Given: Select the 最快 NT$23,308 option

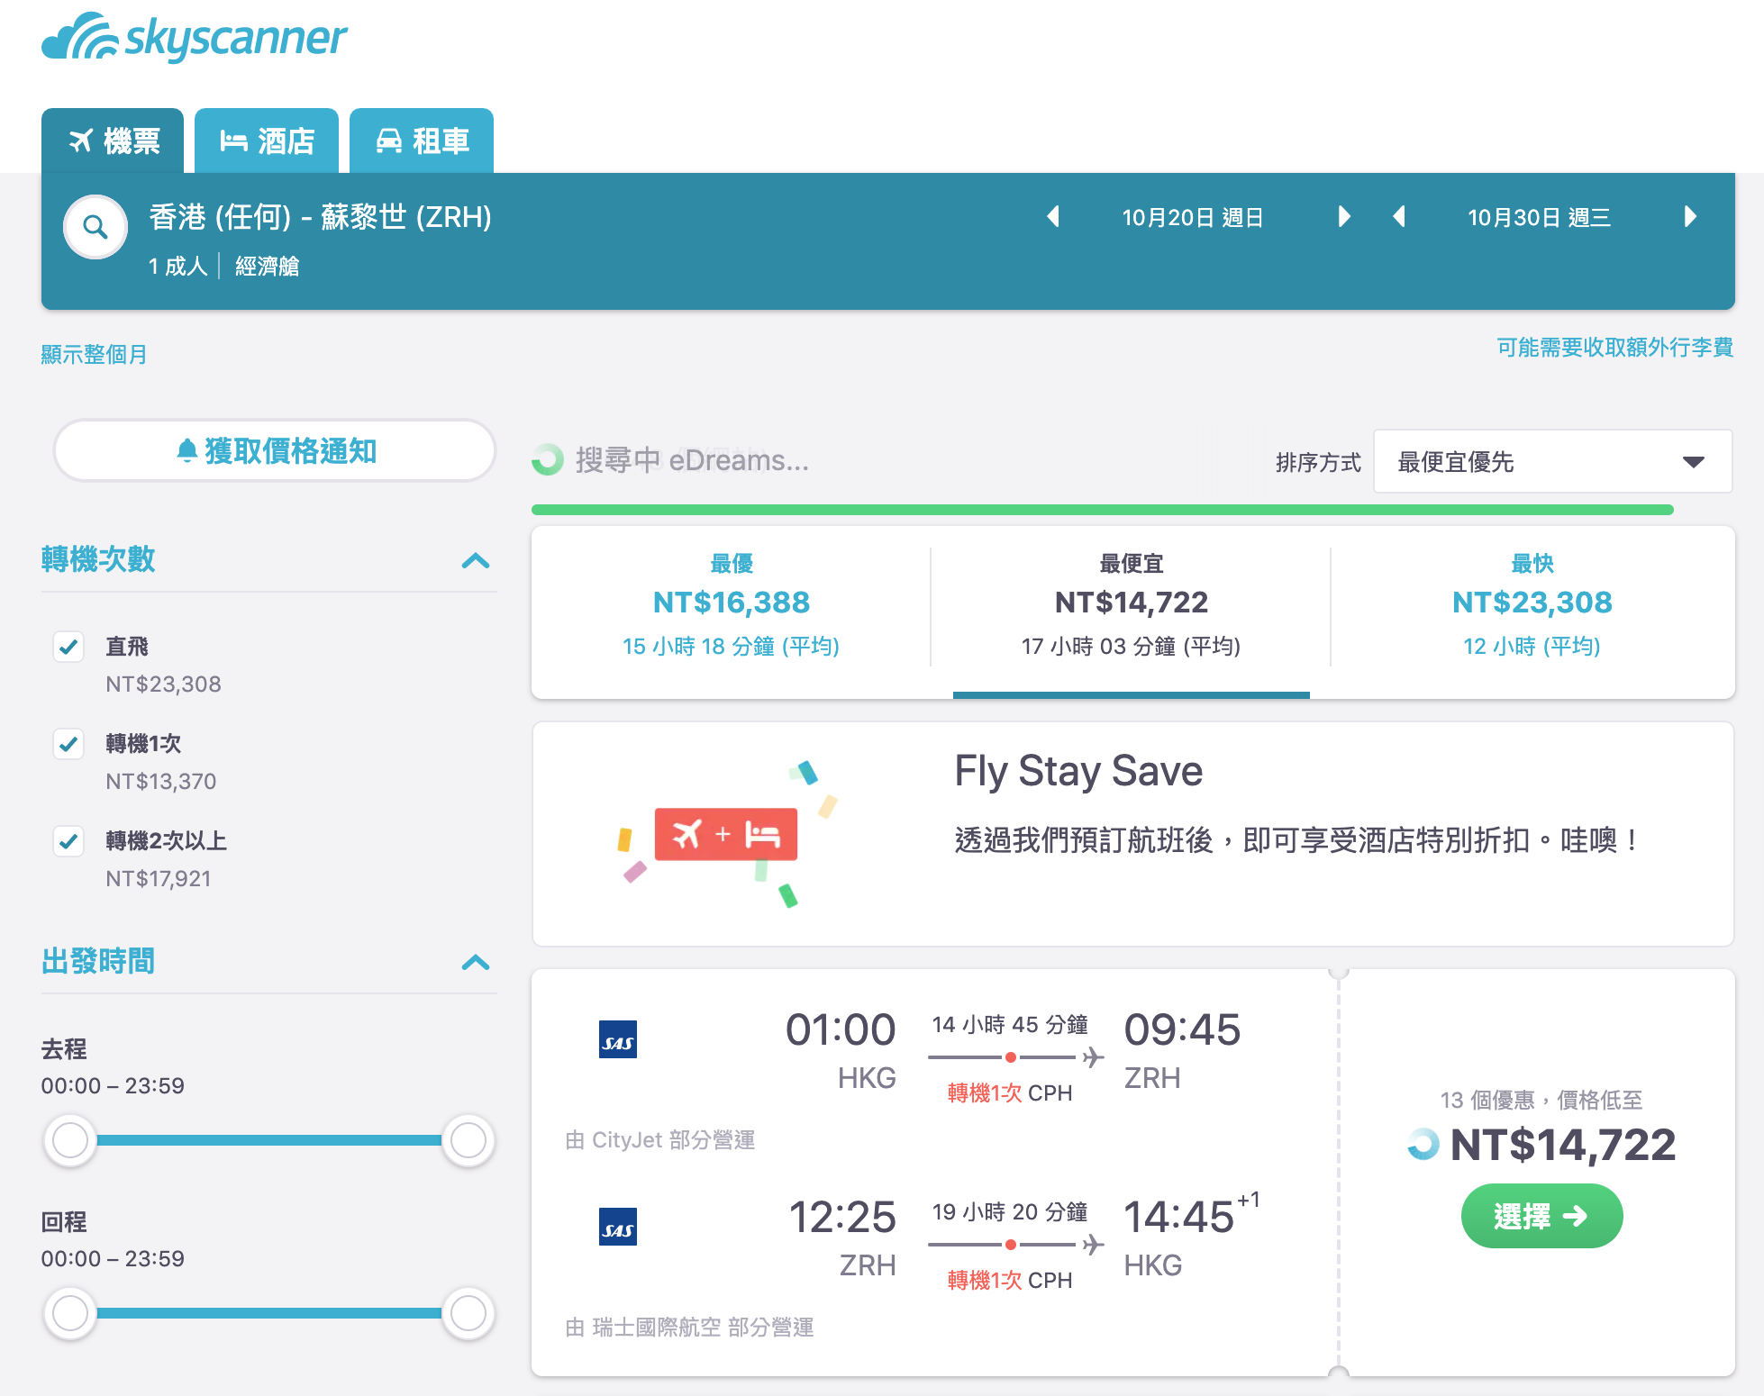Looking at the screenshot, I should click(1532, 603).
